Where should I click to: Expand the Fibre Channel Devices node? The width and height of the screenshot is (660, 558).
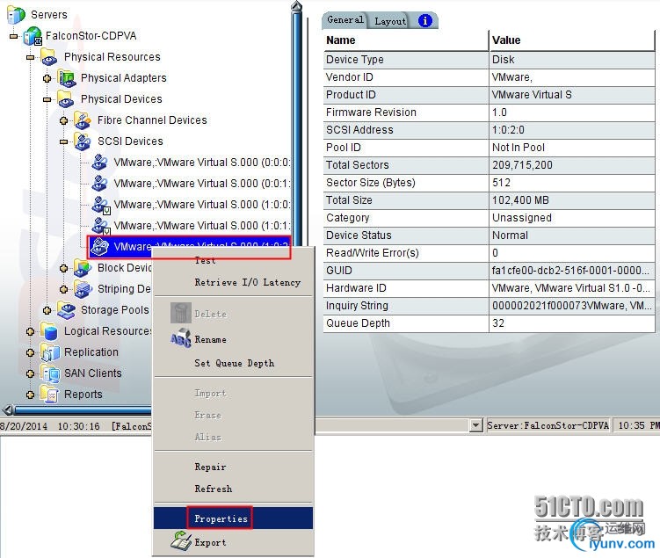(63, 120)
